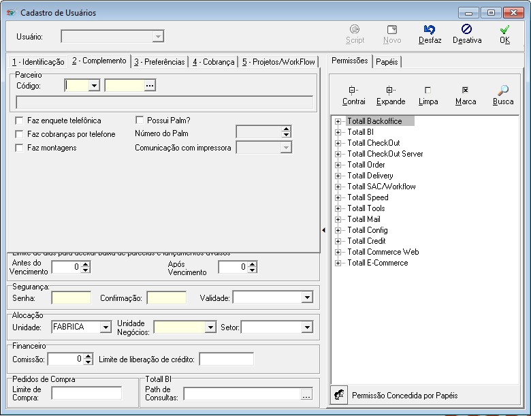
Task: Open the Validade dropdown
Action: (307, 298)
